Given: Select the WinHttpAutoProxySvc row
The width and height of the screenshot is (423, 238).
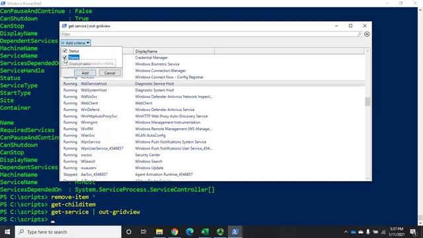Looking at the screenshot, I should (213, 116).
